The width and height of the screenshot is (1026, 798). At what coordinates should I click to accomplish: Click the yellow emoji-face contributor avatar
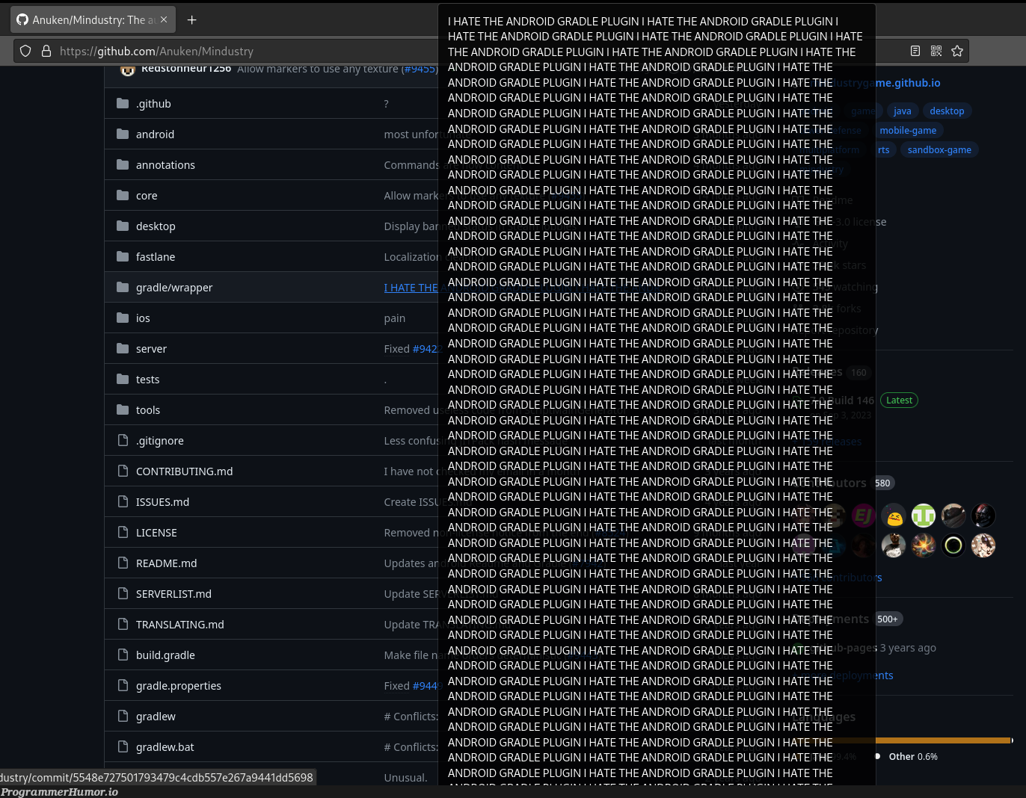[894, 516]
